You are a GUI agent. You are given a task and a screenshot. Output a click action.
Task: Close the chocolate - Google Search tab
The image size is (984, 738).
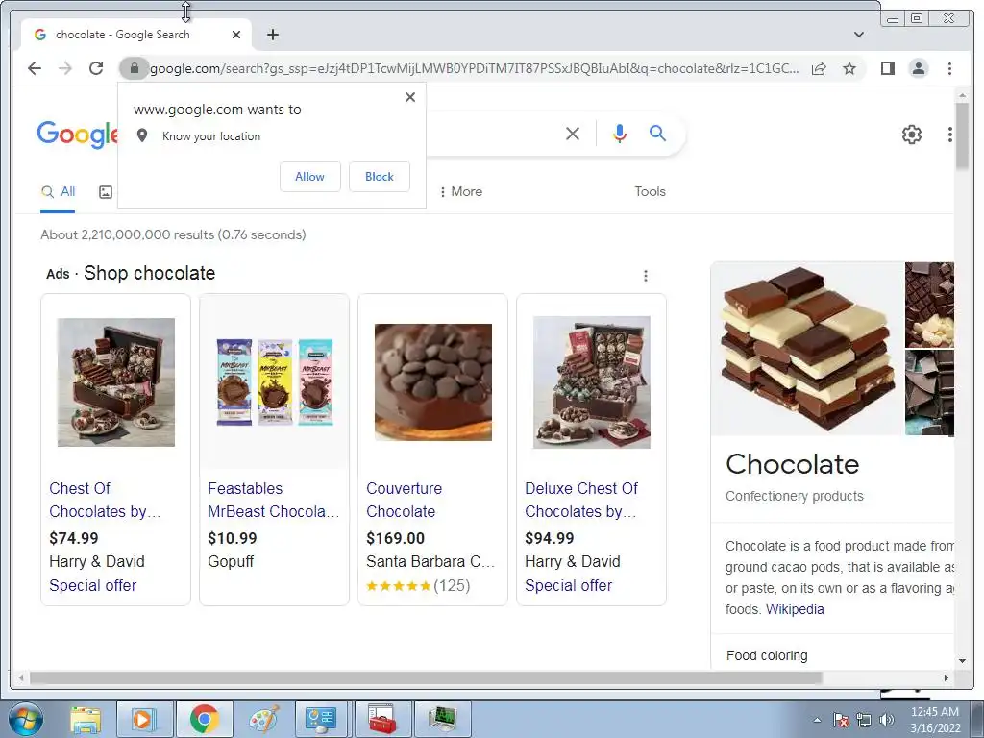[236, 35]
